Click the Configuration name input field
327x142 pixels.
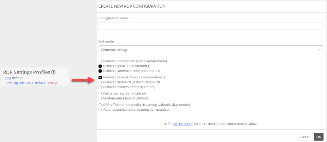point(211,26)
